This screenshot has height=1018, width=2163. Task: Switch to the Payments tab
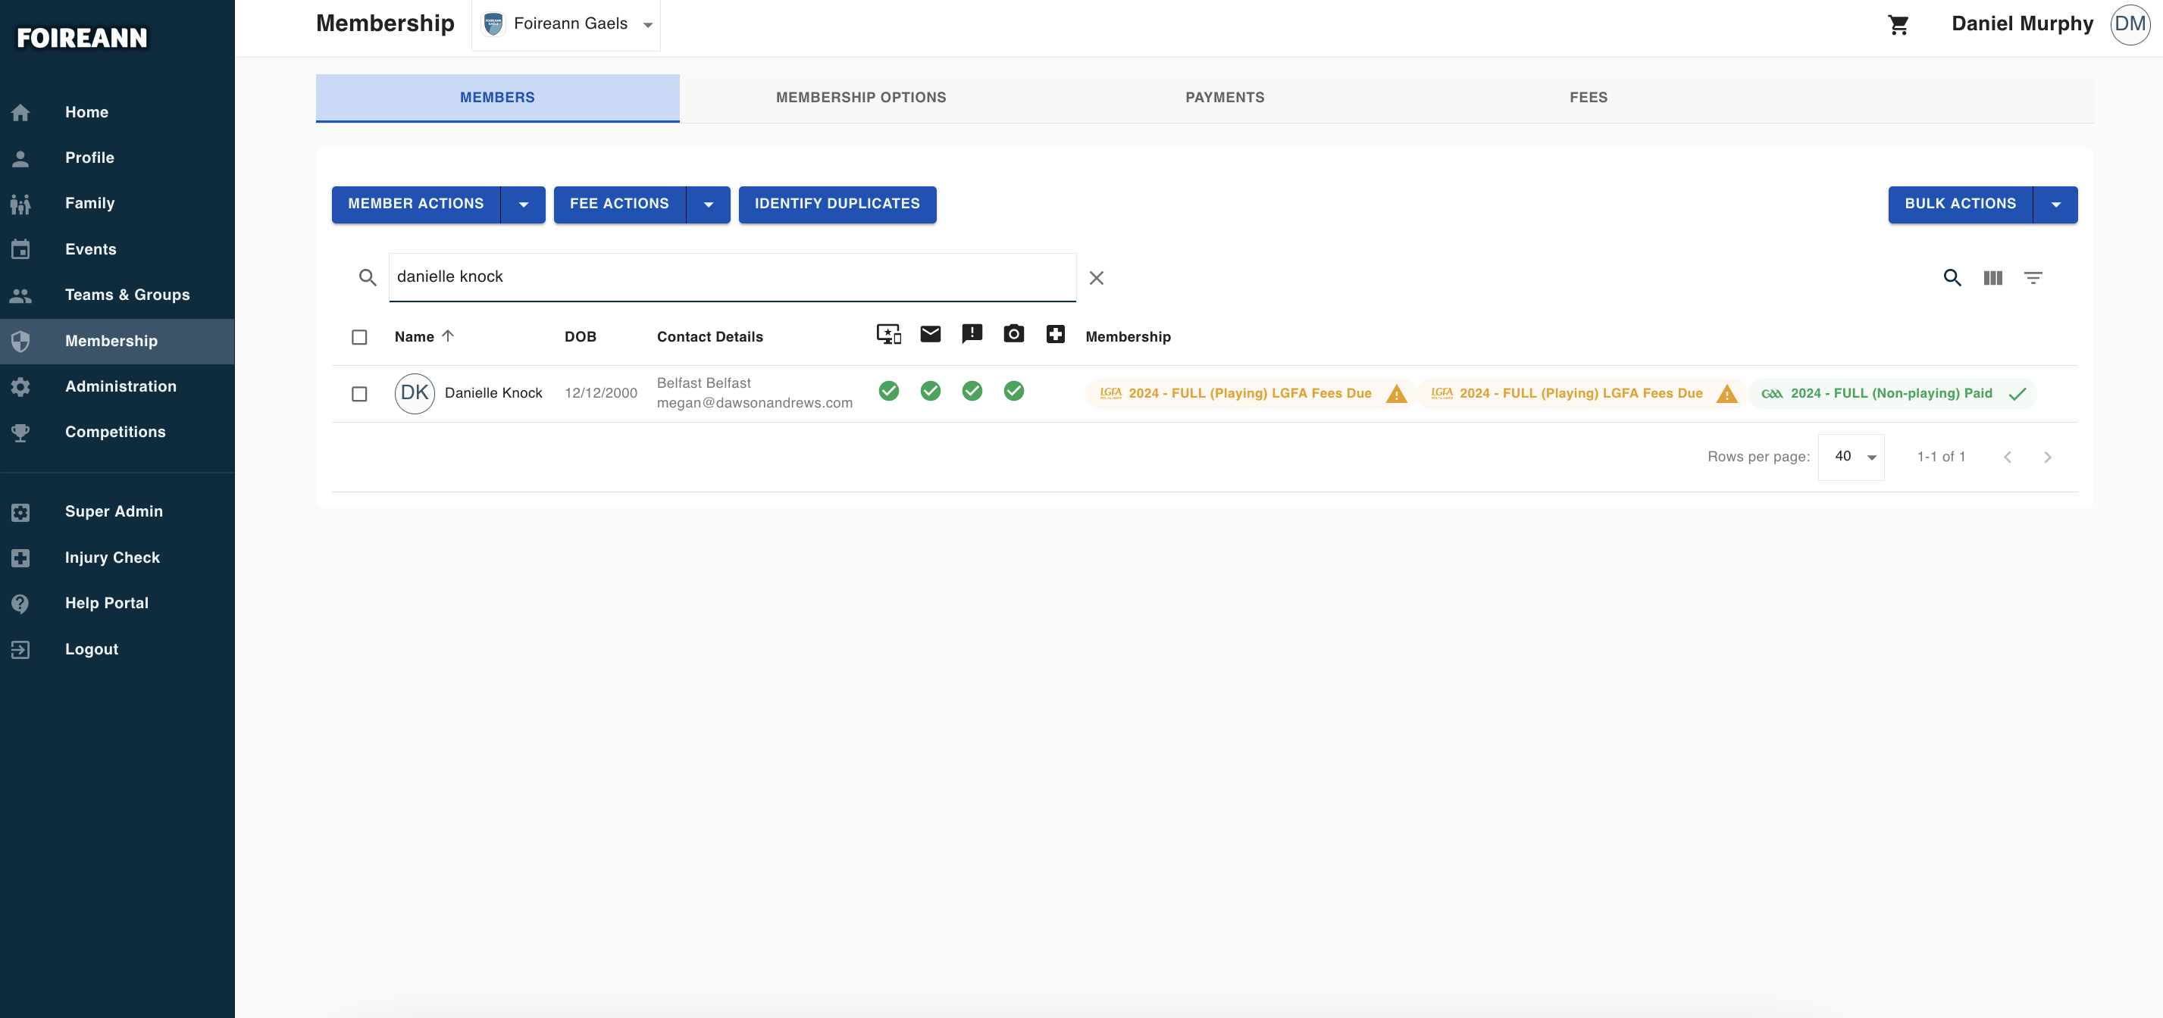coord(1225,98)
